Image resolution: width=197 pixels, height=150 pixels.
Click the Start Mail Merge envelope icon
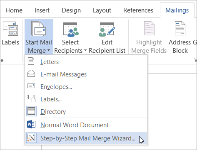click(x=39, y=29)
